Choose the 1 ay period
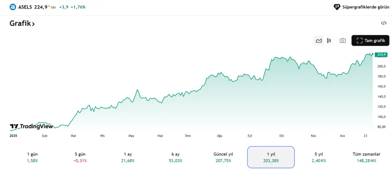The image size is (392, 173). coord(128,157)
